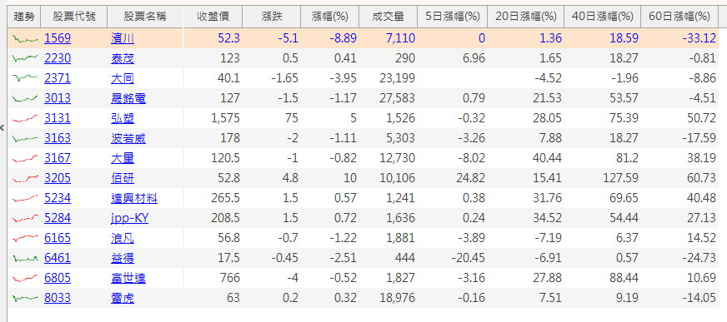The width and height of the screenshot is (727, 322).
Task: Open the 晟銘電 stock name link
Action: (128, 98)
